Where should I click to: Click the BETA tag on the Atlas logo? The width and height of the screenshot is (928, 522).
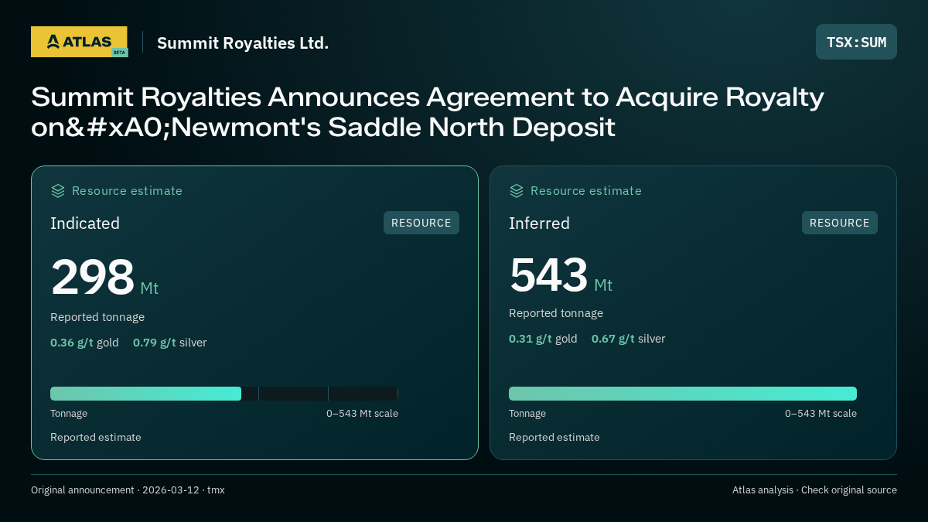coord(119,53)
